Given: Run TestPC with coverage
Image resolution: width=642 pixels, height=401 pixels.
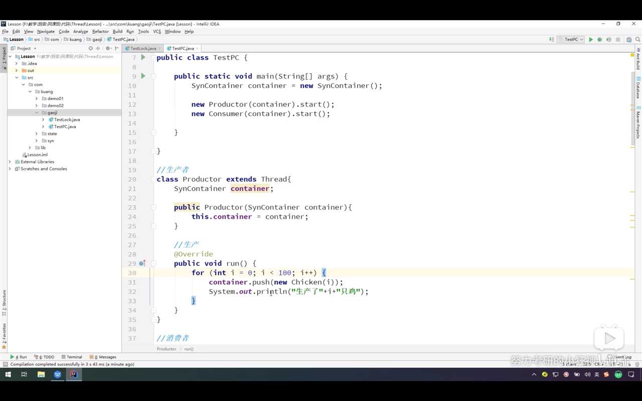Looking at the screenshot, I should point(608,39).
